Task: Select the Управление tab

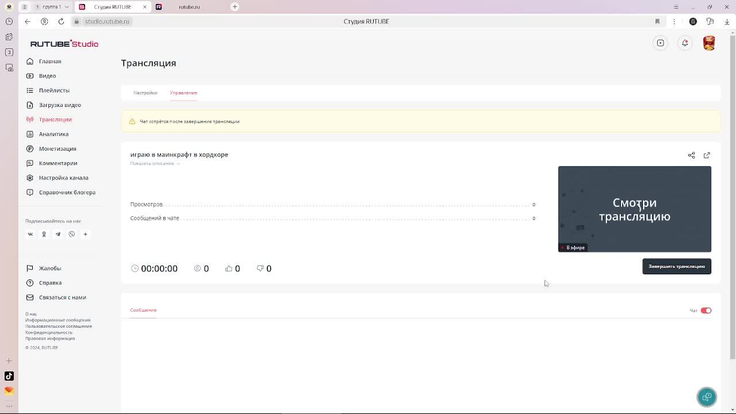Action: 183,93
